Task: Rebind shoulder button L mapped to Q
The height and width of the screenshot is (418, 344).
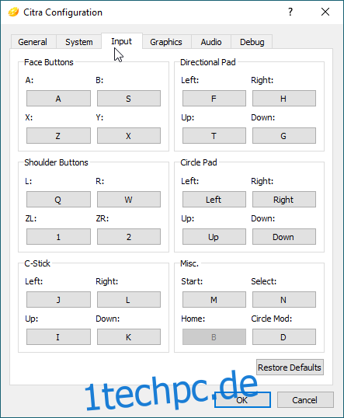Action: (x=58, y=199)
